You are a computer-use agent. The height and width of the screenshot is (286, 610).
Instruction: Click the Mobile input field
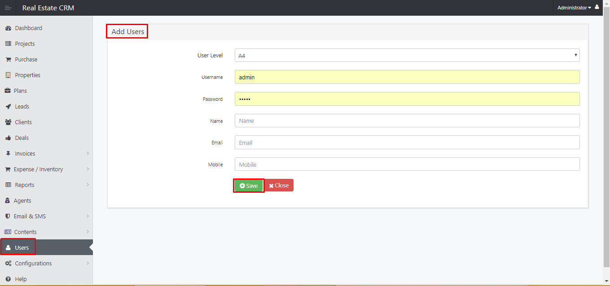tap(407, 165)
